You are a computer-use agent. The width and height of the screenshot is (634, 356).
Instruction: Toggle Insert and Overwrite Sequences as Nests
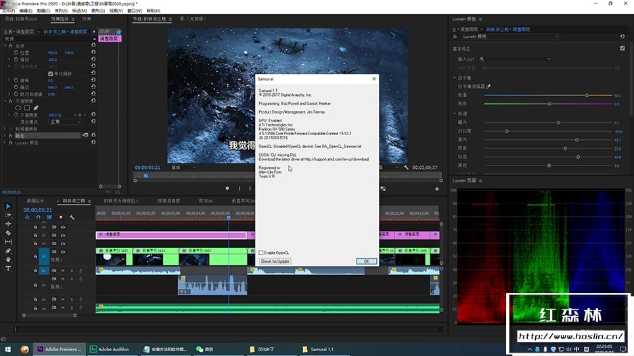[27, 217]
